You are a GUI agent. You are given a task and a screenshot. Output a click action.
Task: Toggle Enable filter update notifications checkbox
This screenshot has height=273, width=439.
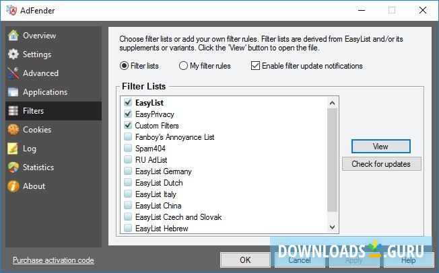coord(255,66)
